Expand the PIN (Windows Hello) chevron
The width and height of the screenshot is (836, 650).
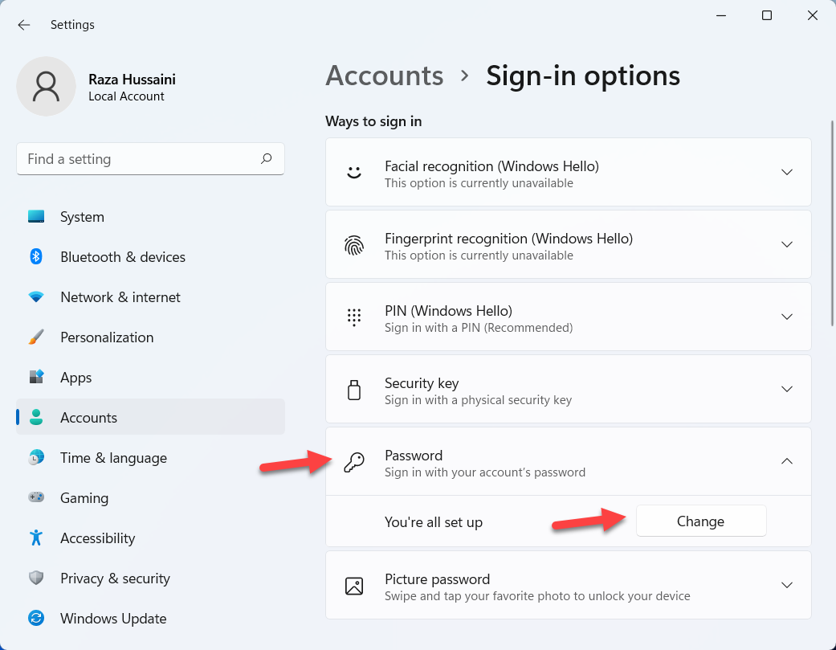787,317
